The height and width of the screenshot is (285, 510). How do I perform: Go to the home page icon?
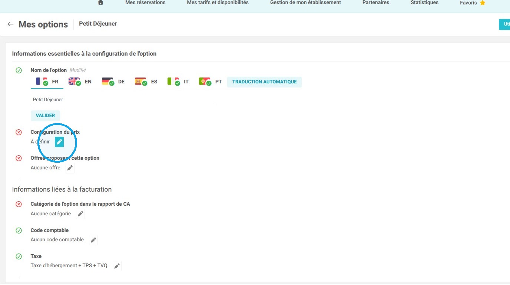(x=100, y=3)
